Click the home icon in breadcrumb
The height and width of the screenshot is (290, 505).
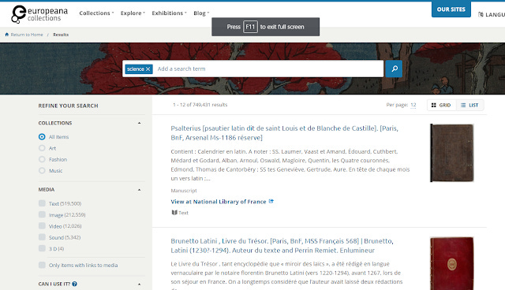(7, 35)
